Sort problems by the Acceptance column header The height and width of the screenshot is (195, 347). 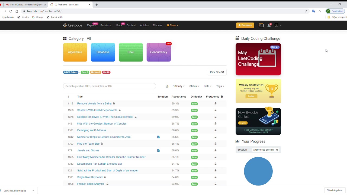coord(179,97)
